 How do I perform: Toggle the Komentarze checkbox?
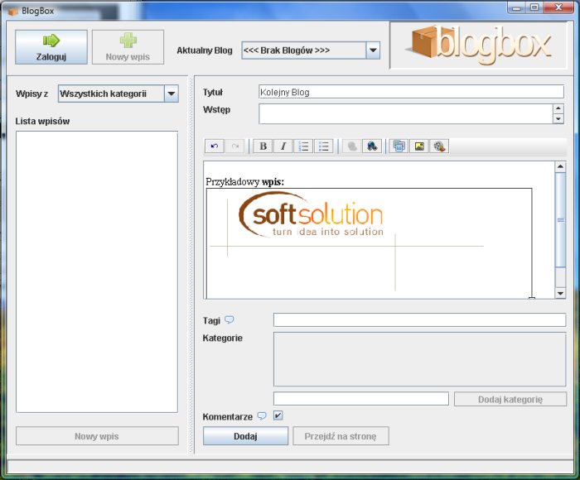(278, 415)
